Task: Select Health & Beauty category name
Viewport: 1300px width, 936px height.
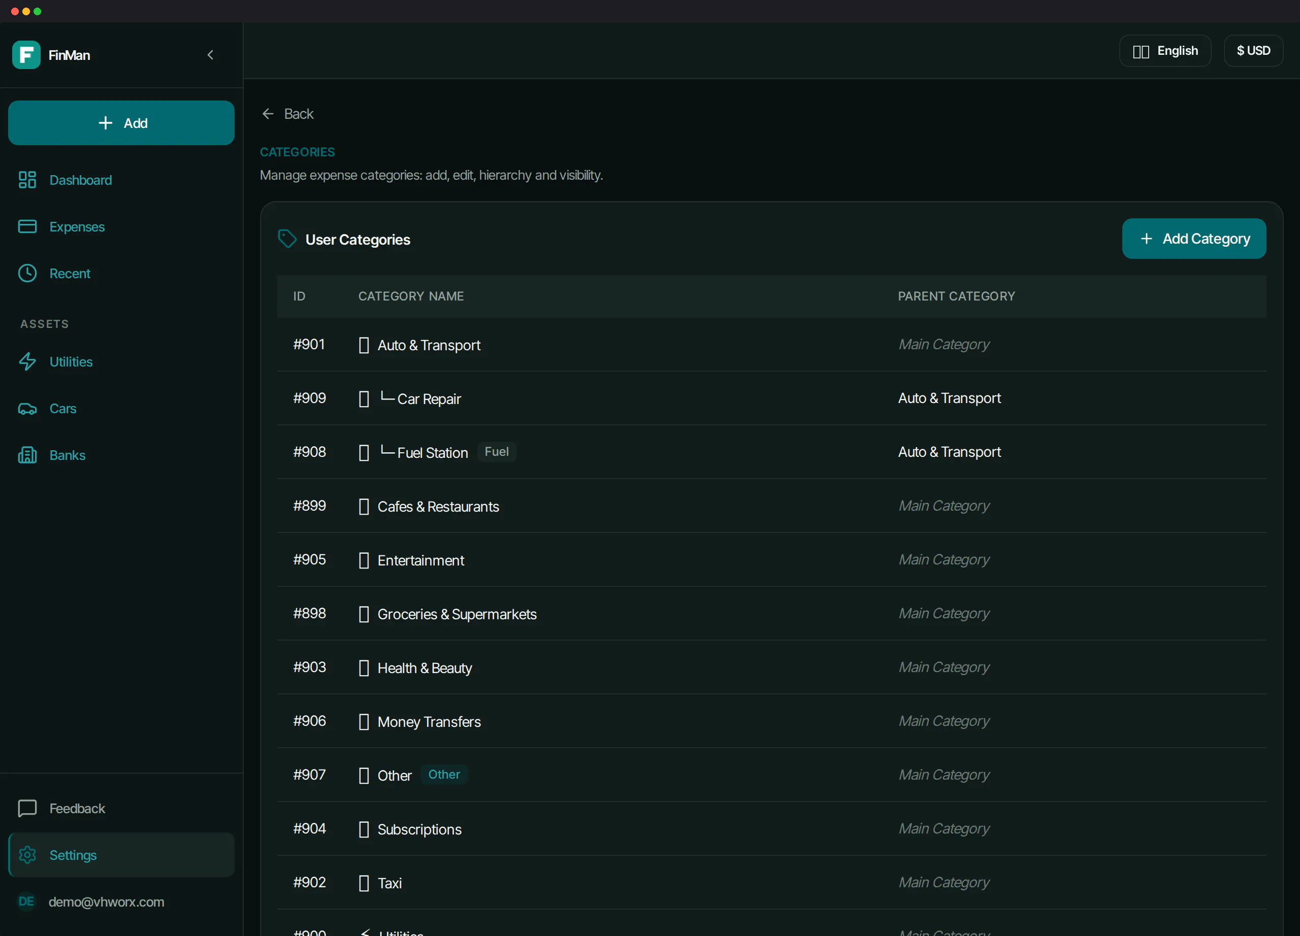Action: coord(425,668)
